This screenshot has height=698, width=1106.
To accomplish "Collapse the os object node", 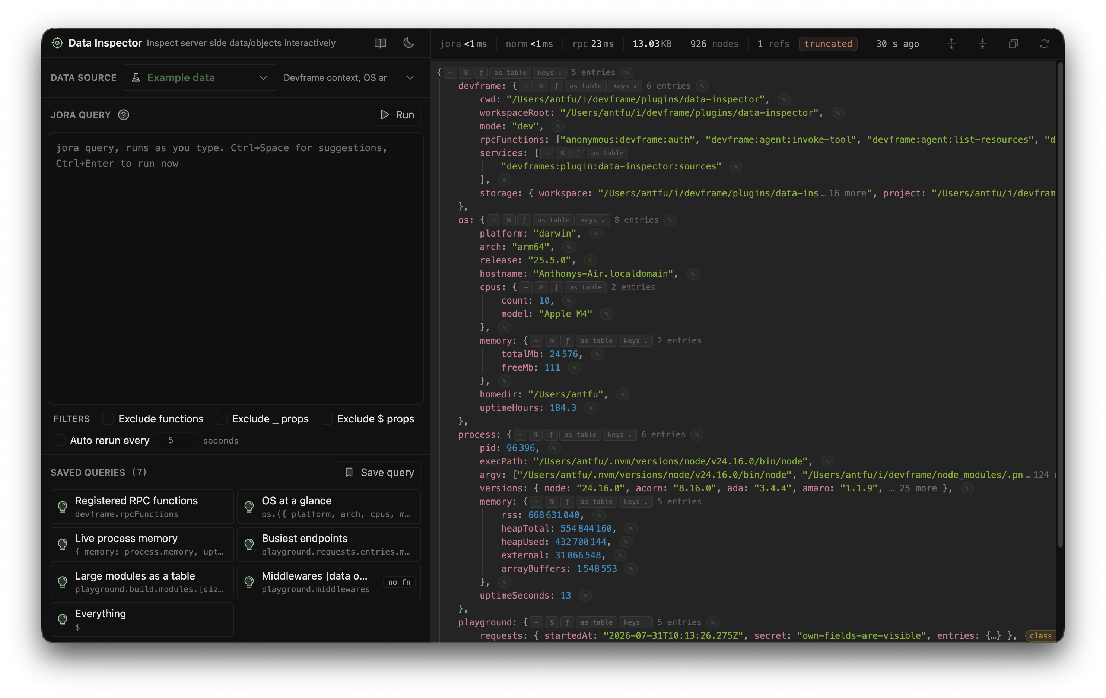I will 493,220.
